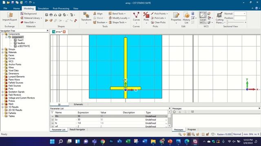261x146 pixels.
Task: Switch to the View ribbon tab
Action: tap(76, 8)
